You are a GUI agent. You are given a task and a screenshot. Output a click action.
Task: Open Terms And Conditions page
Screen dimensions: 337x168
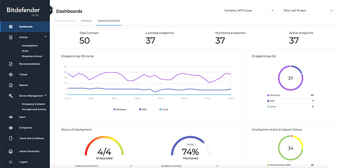[31, 139]
